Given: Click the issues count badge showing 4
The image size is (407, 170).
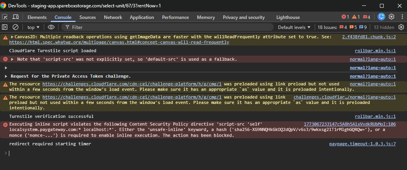Looking at the screenshot, I should pos(367,17).
